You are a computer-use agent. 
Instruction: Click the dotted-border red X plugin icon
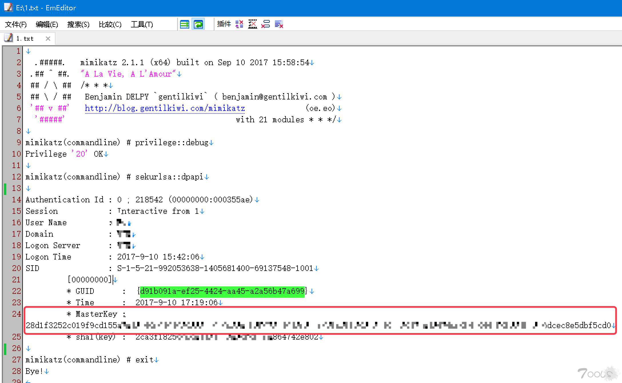click(x=252, y=24)
